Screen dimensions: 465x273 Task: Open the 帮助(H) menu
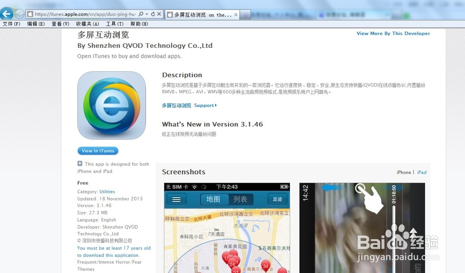(x=139, y=24)
